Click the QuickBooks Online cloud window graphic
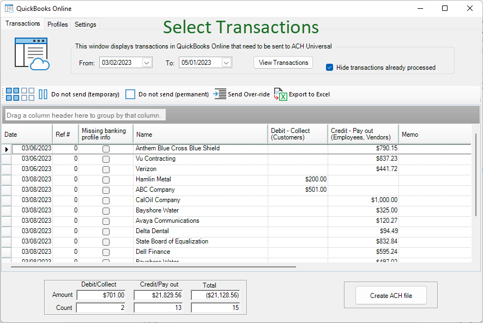 tap(32, 54)
